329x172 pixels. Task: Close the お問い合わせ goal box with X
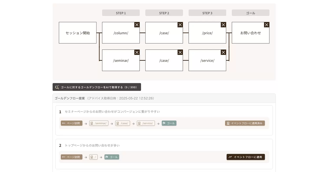pyautogui.click(x=266, y=25)
